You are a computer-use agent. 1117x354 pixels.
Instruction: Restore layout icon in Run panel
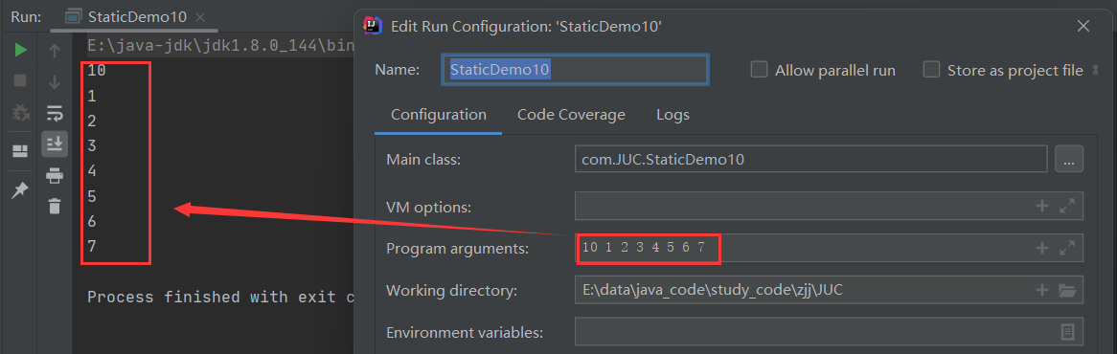click(21, 151)
